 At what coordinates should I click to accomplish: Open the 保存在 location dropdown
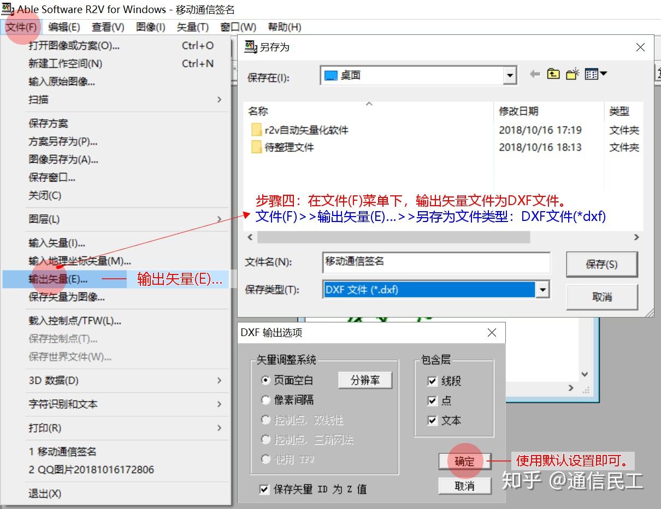pos(510,75)
